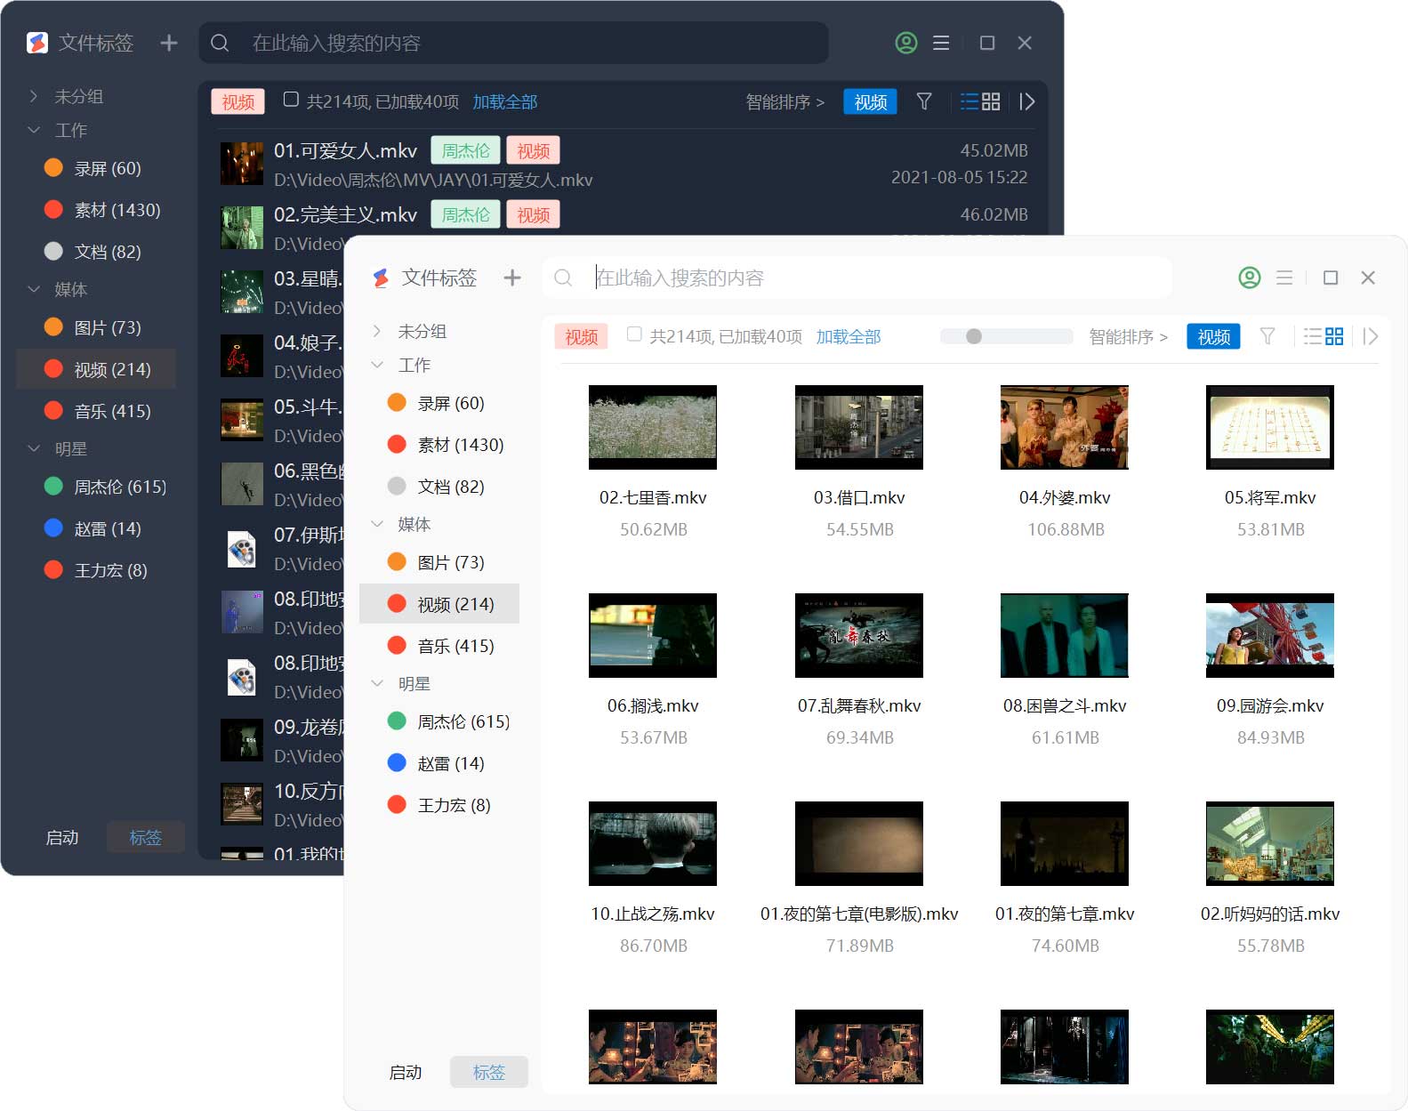Switch to list view in dark window
The image size is (1408, 1111).
pyautogui.click(x=969, y=101)
